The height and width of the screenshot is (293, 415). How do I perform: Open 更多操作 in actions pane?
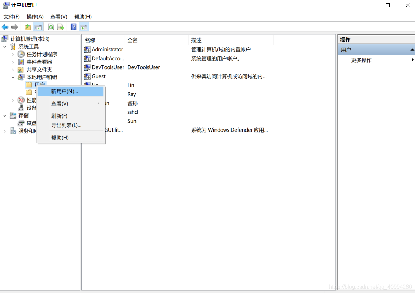[x=361, y=60]
